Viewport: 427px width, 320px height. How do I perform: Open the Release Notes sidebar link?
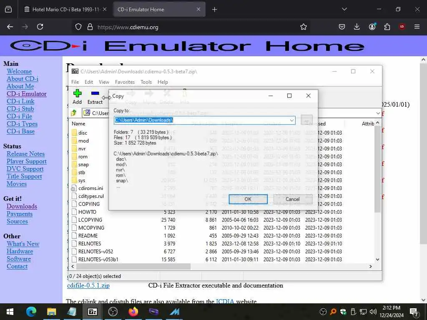(25, 154)
